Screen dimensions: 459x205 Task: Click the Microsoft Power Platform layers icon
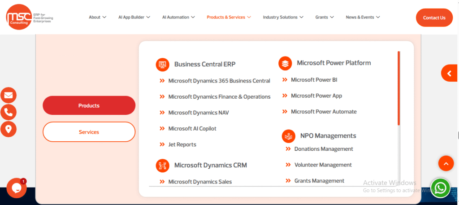coord(285,63)
